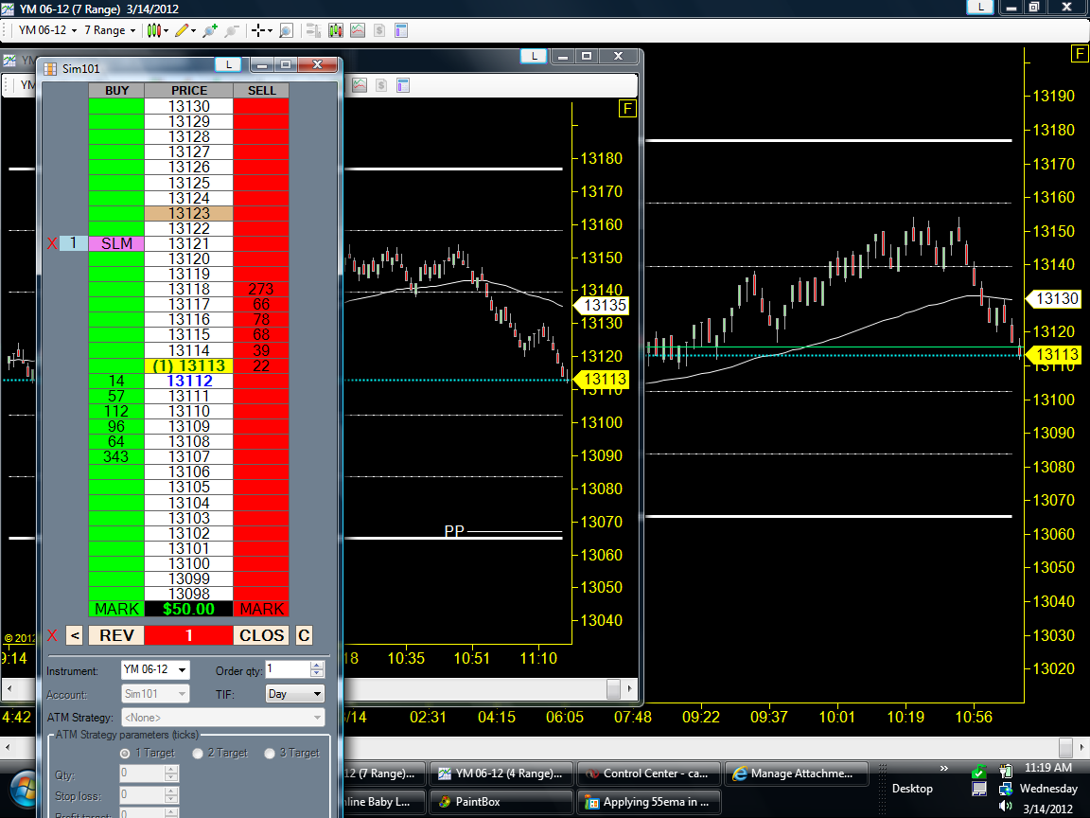This screenshot has width=1090, height=818.
Task: Open the TIF Day dropdown
Action: pos(295,693)
